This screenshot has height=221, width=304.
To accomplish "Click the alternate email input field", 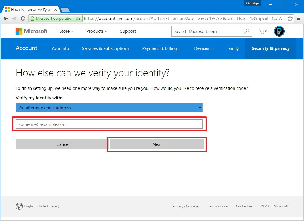I will tap(109, 124).
